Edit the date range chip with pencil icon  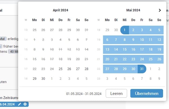pos(19,104)
